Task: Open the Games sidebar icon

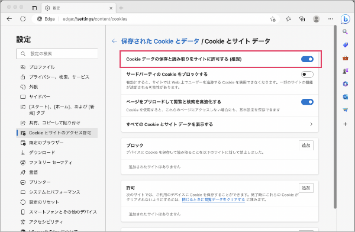Action: (345, 71)
